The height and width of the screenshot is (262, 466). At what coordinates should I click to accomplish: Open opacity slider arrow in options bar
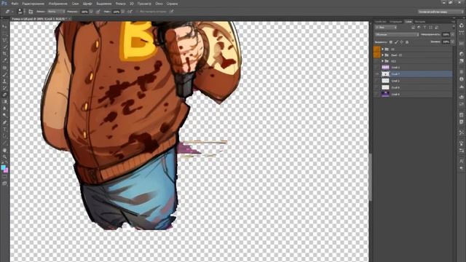pyautogui.click(x=91, y=12)
